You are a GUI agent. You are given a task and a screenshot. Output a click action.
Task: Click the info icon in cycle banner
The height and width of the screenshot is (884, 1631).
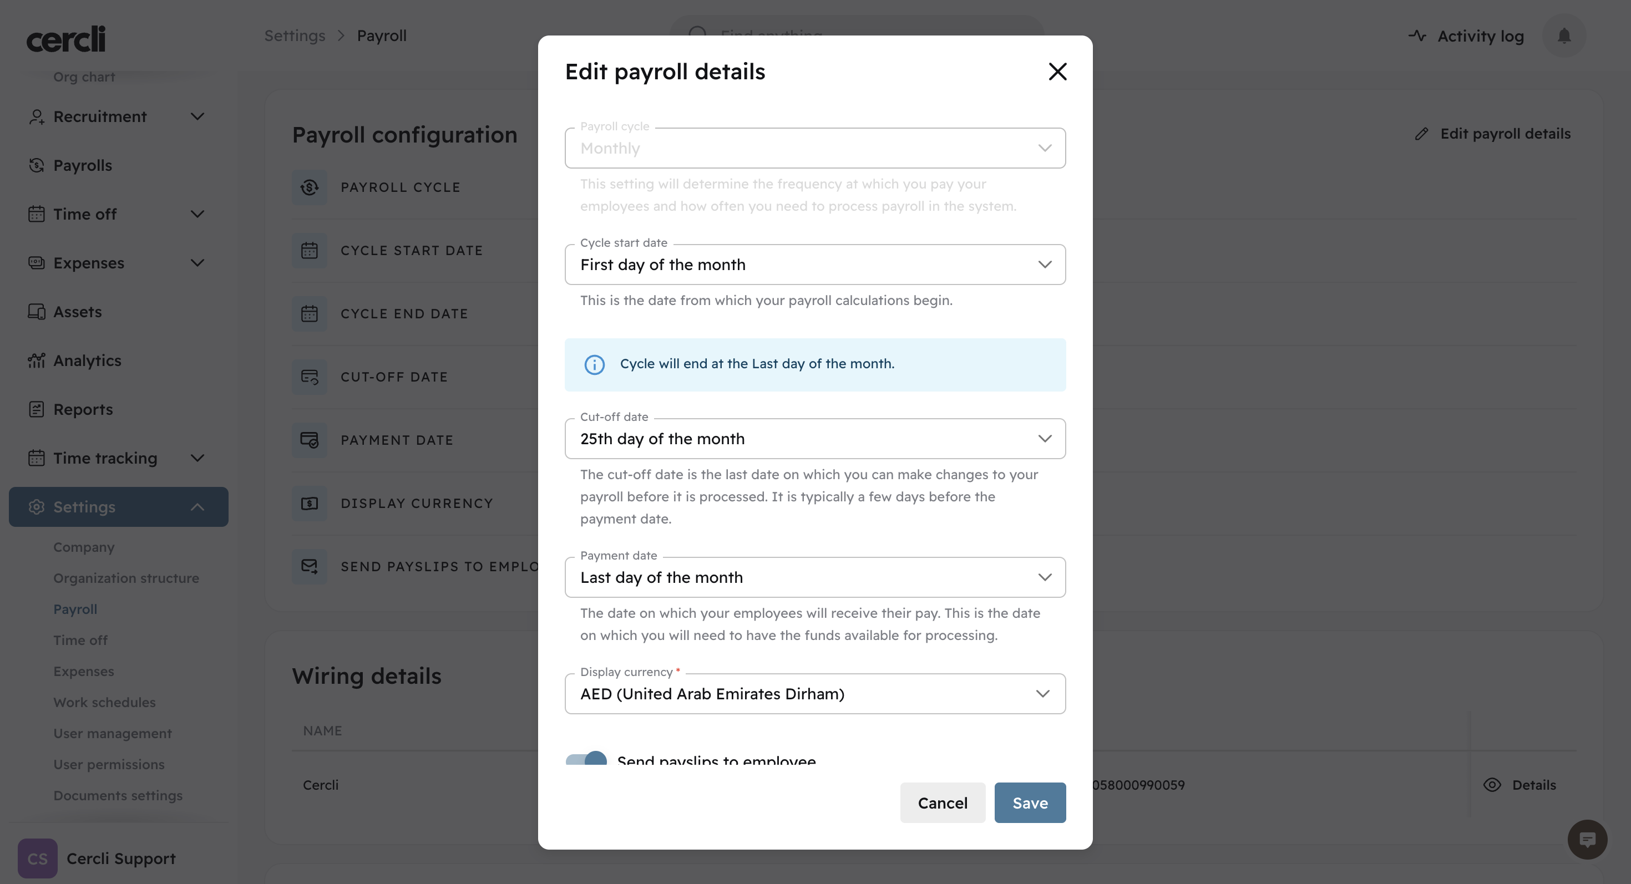pyautogui.click(x=594, y=364)
